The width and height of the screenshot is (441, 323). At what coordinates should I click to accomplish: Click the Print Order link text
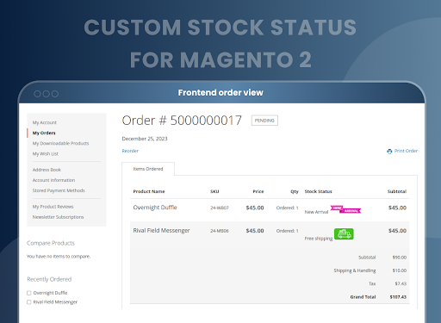406,151
